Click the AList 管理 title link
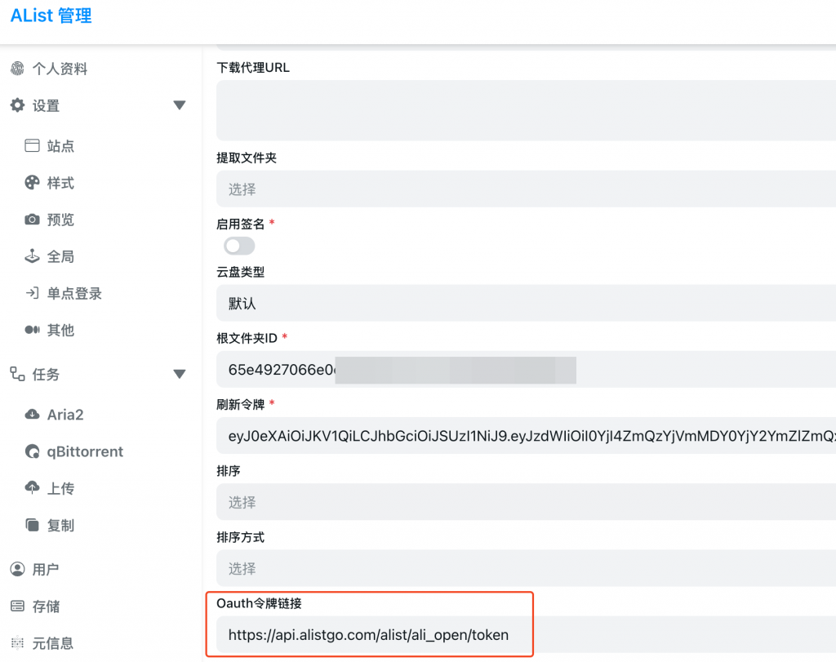 (51, 16)
